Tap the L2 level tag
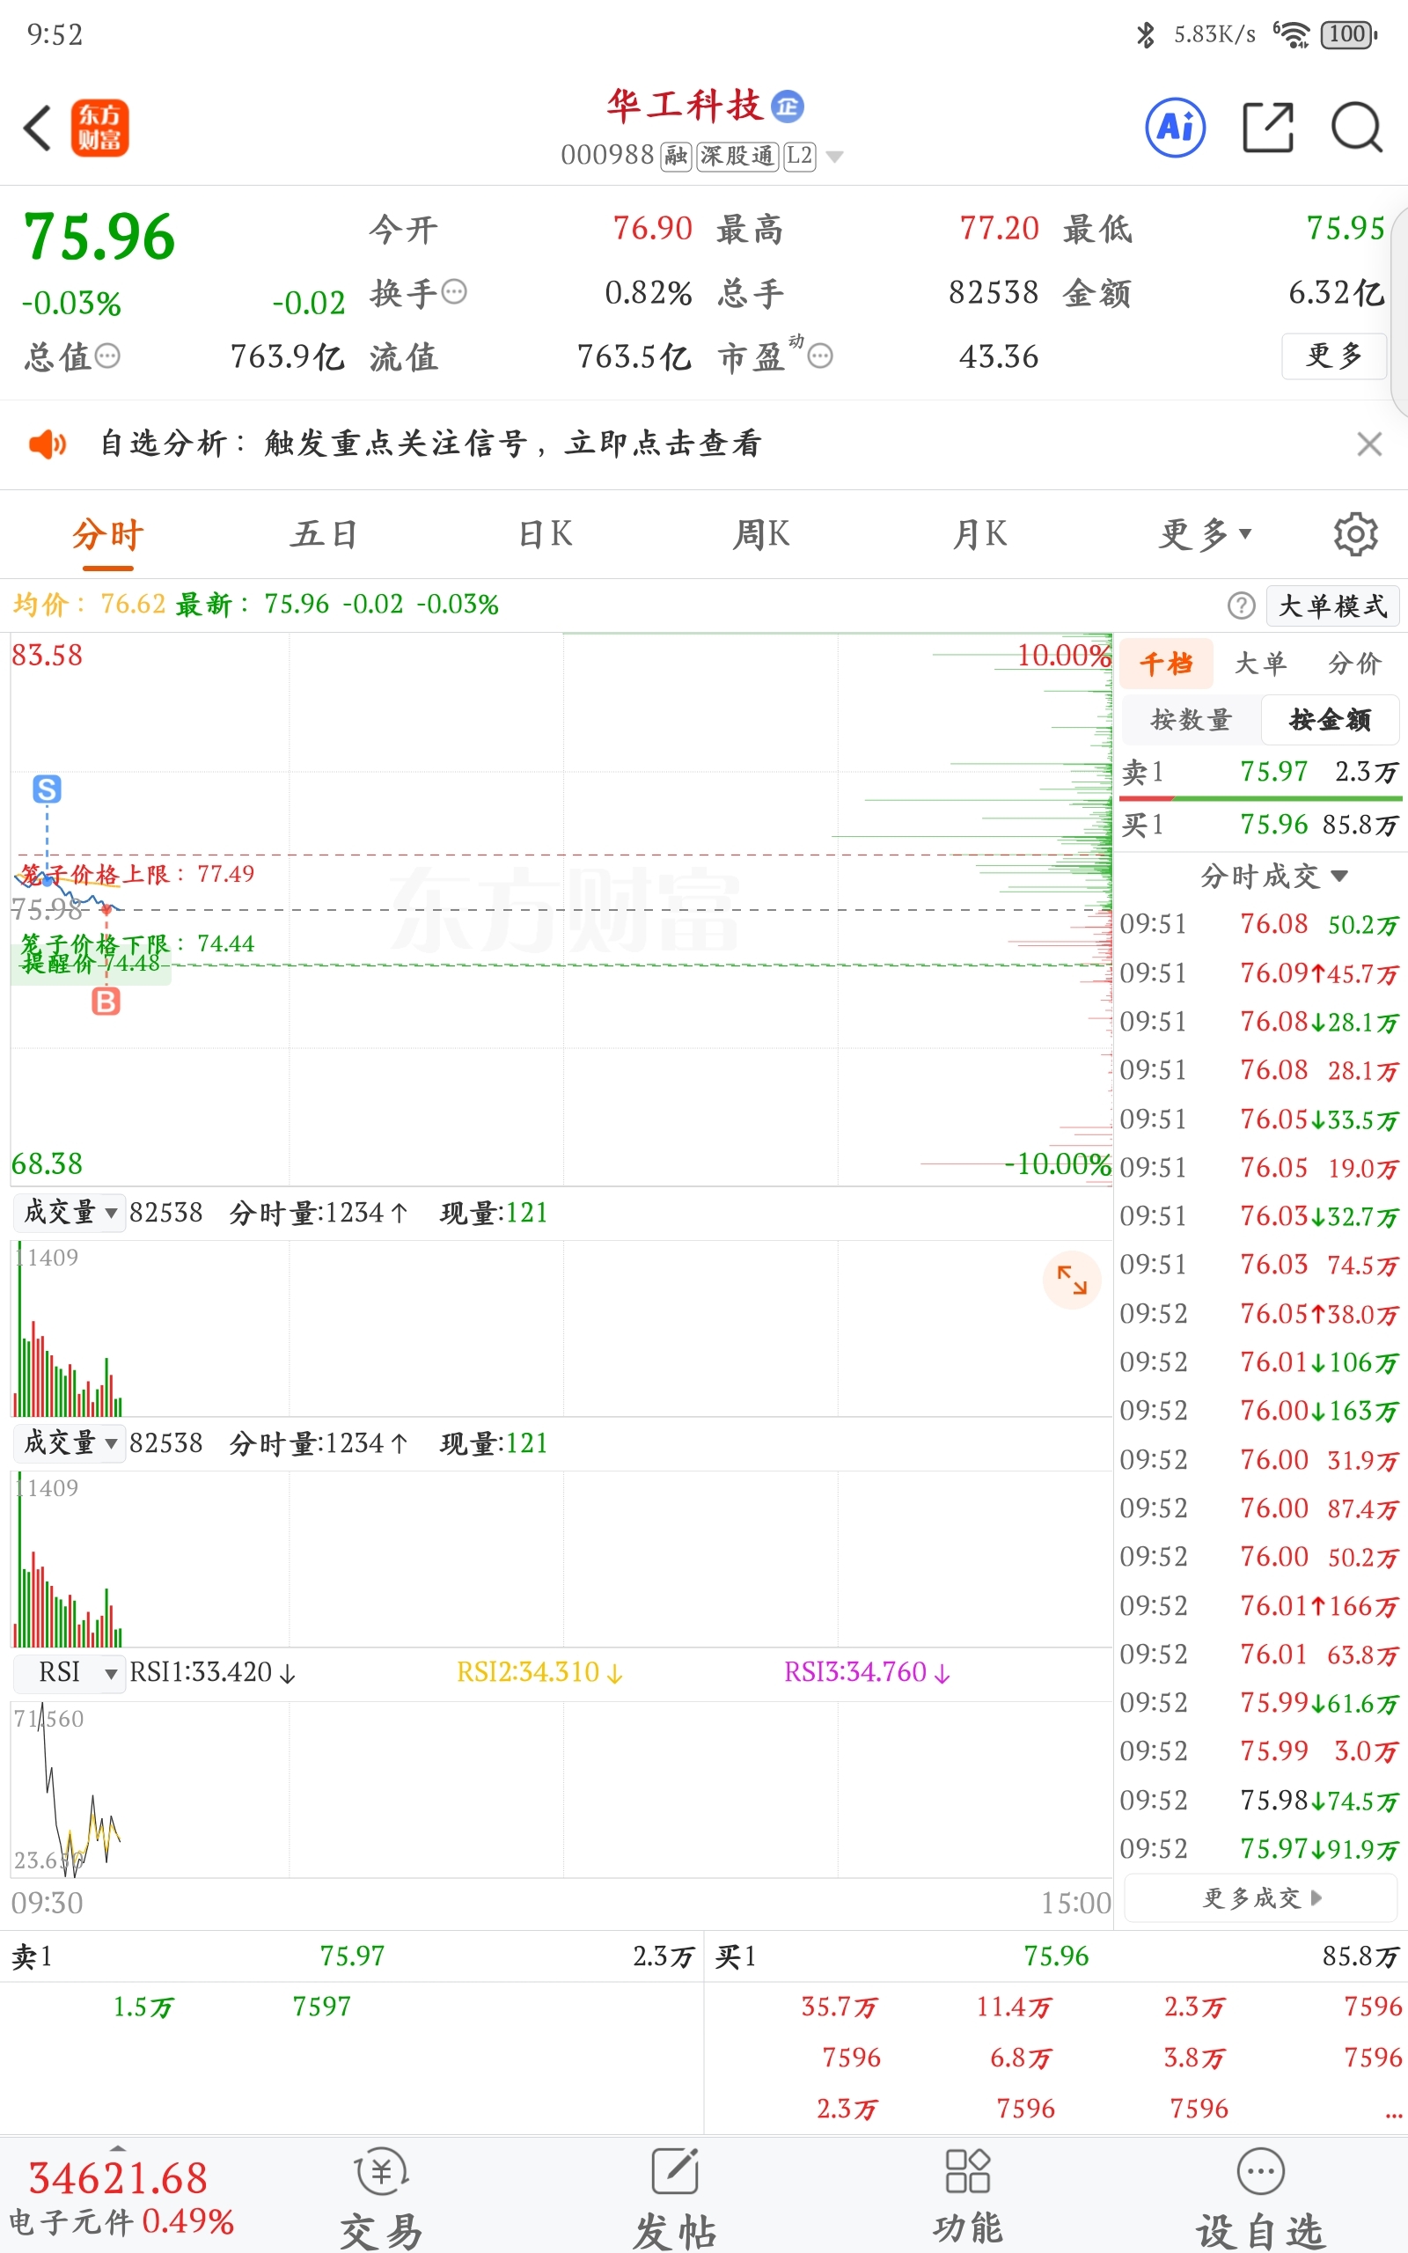The height and width of the screenshot is (2253, 1408). (x=800, y=156)
